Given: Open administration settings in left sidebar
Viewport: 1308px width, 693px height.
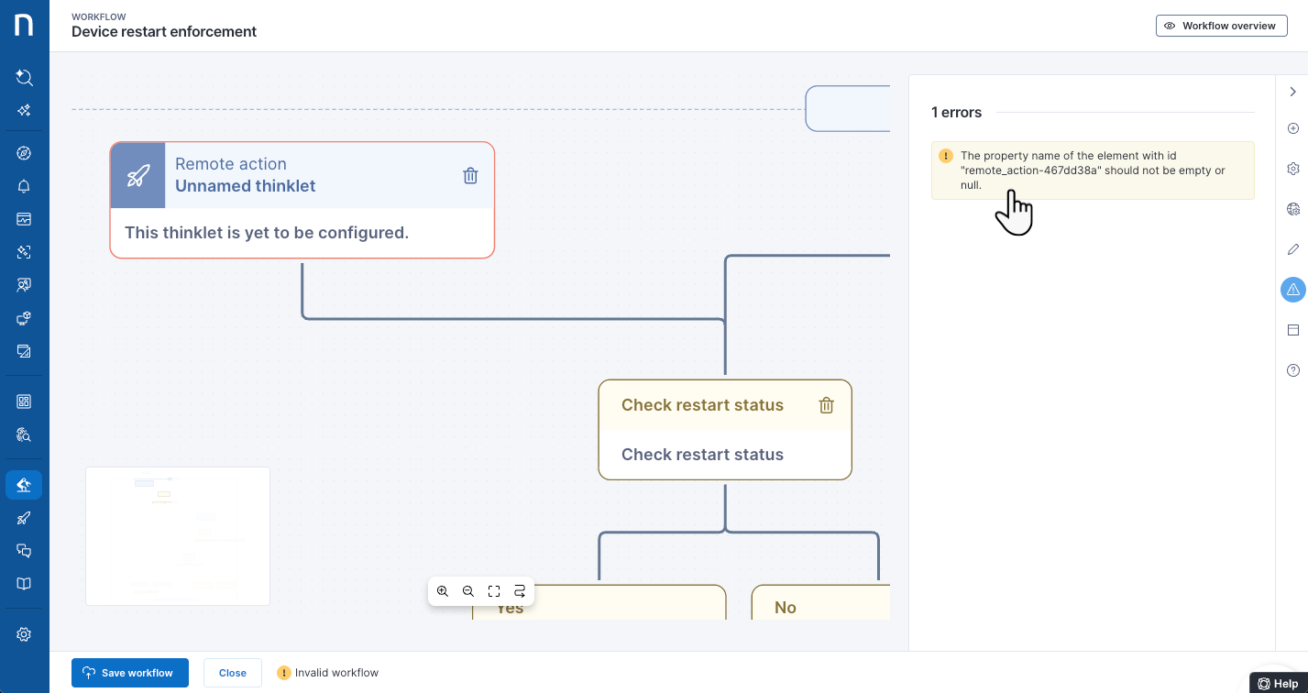Looking at the screenshot, I should click(x=25, y=634).
